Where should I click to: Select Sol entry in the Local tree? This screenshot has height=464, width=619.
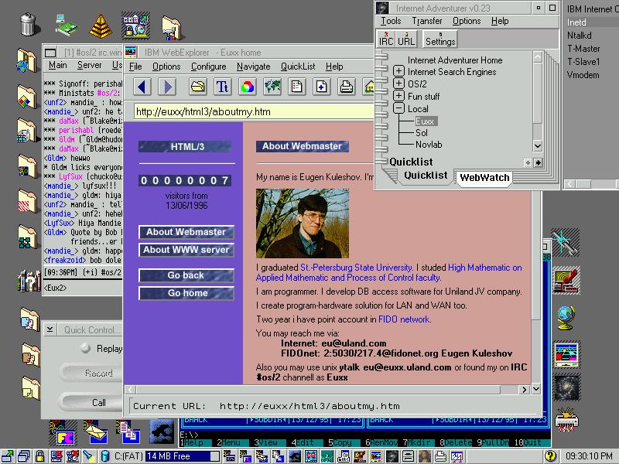[x=421, y=133]
